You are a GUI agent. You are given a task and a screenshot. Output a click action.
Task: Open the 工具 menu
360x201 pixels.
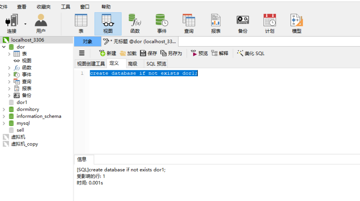[x=65, y=7]
